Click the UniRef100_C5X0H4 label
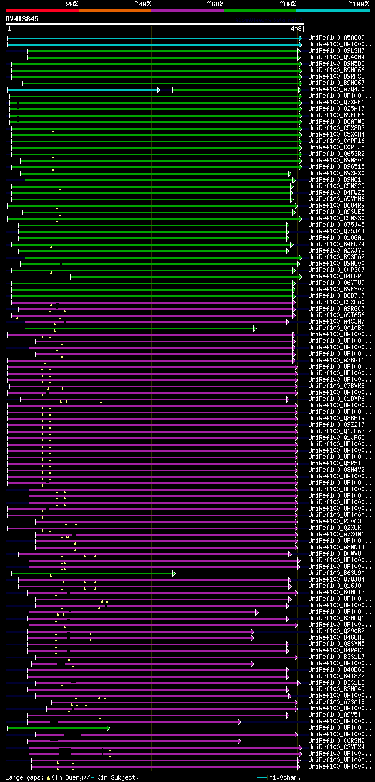This screenshot has width=375, height=782. point(336,134)
